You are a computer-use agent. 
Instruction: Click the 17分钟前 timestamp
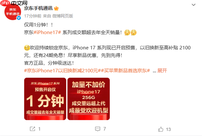coord(33,16)
